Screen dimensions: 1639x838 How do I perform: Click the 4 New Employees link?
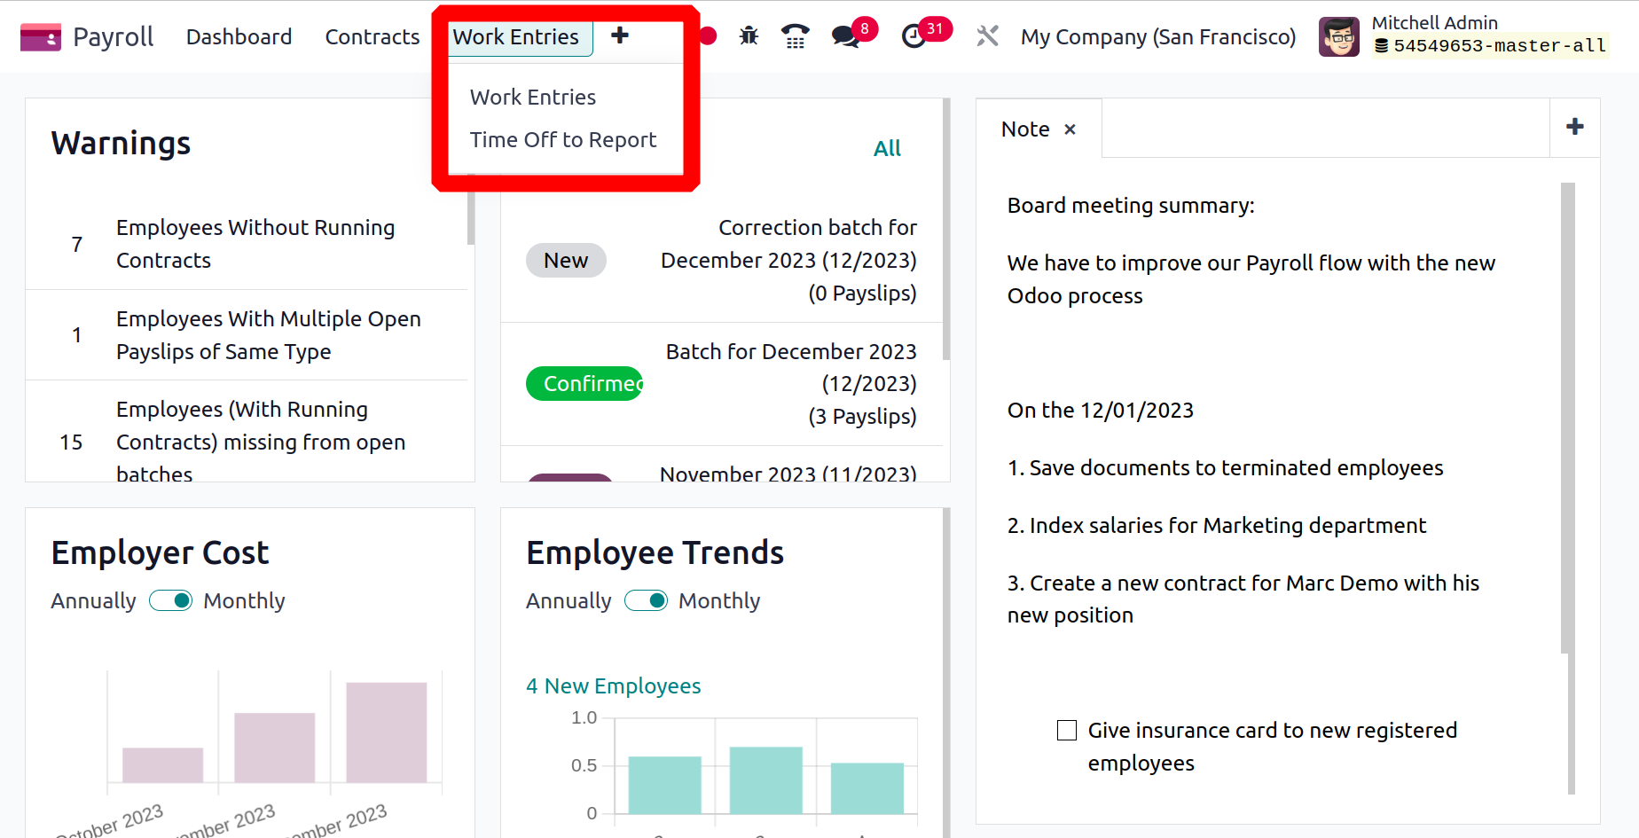(614, 686)
